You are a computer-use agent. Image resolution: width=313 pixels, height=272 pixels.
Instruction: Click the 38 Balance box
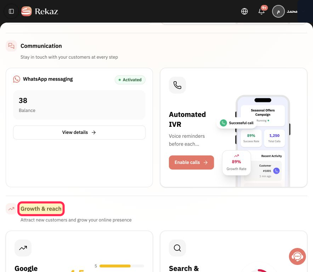pyautogui.click(x=79, y=105)
